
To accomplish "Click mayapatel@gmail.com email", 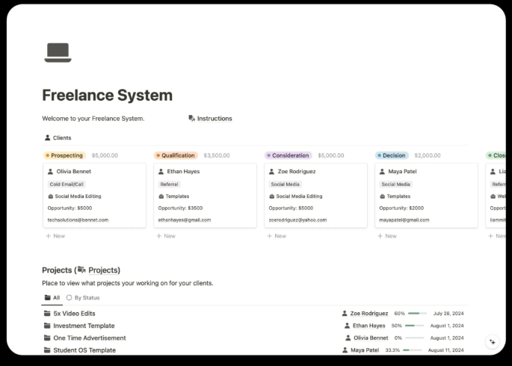I will point(404,220).
